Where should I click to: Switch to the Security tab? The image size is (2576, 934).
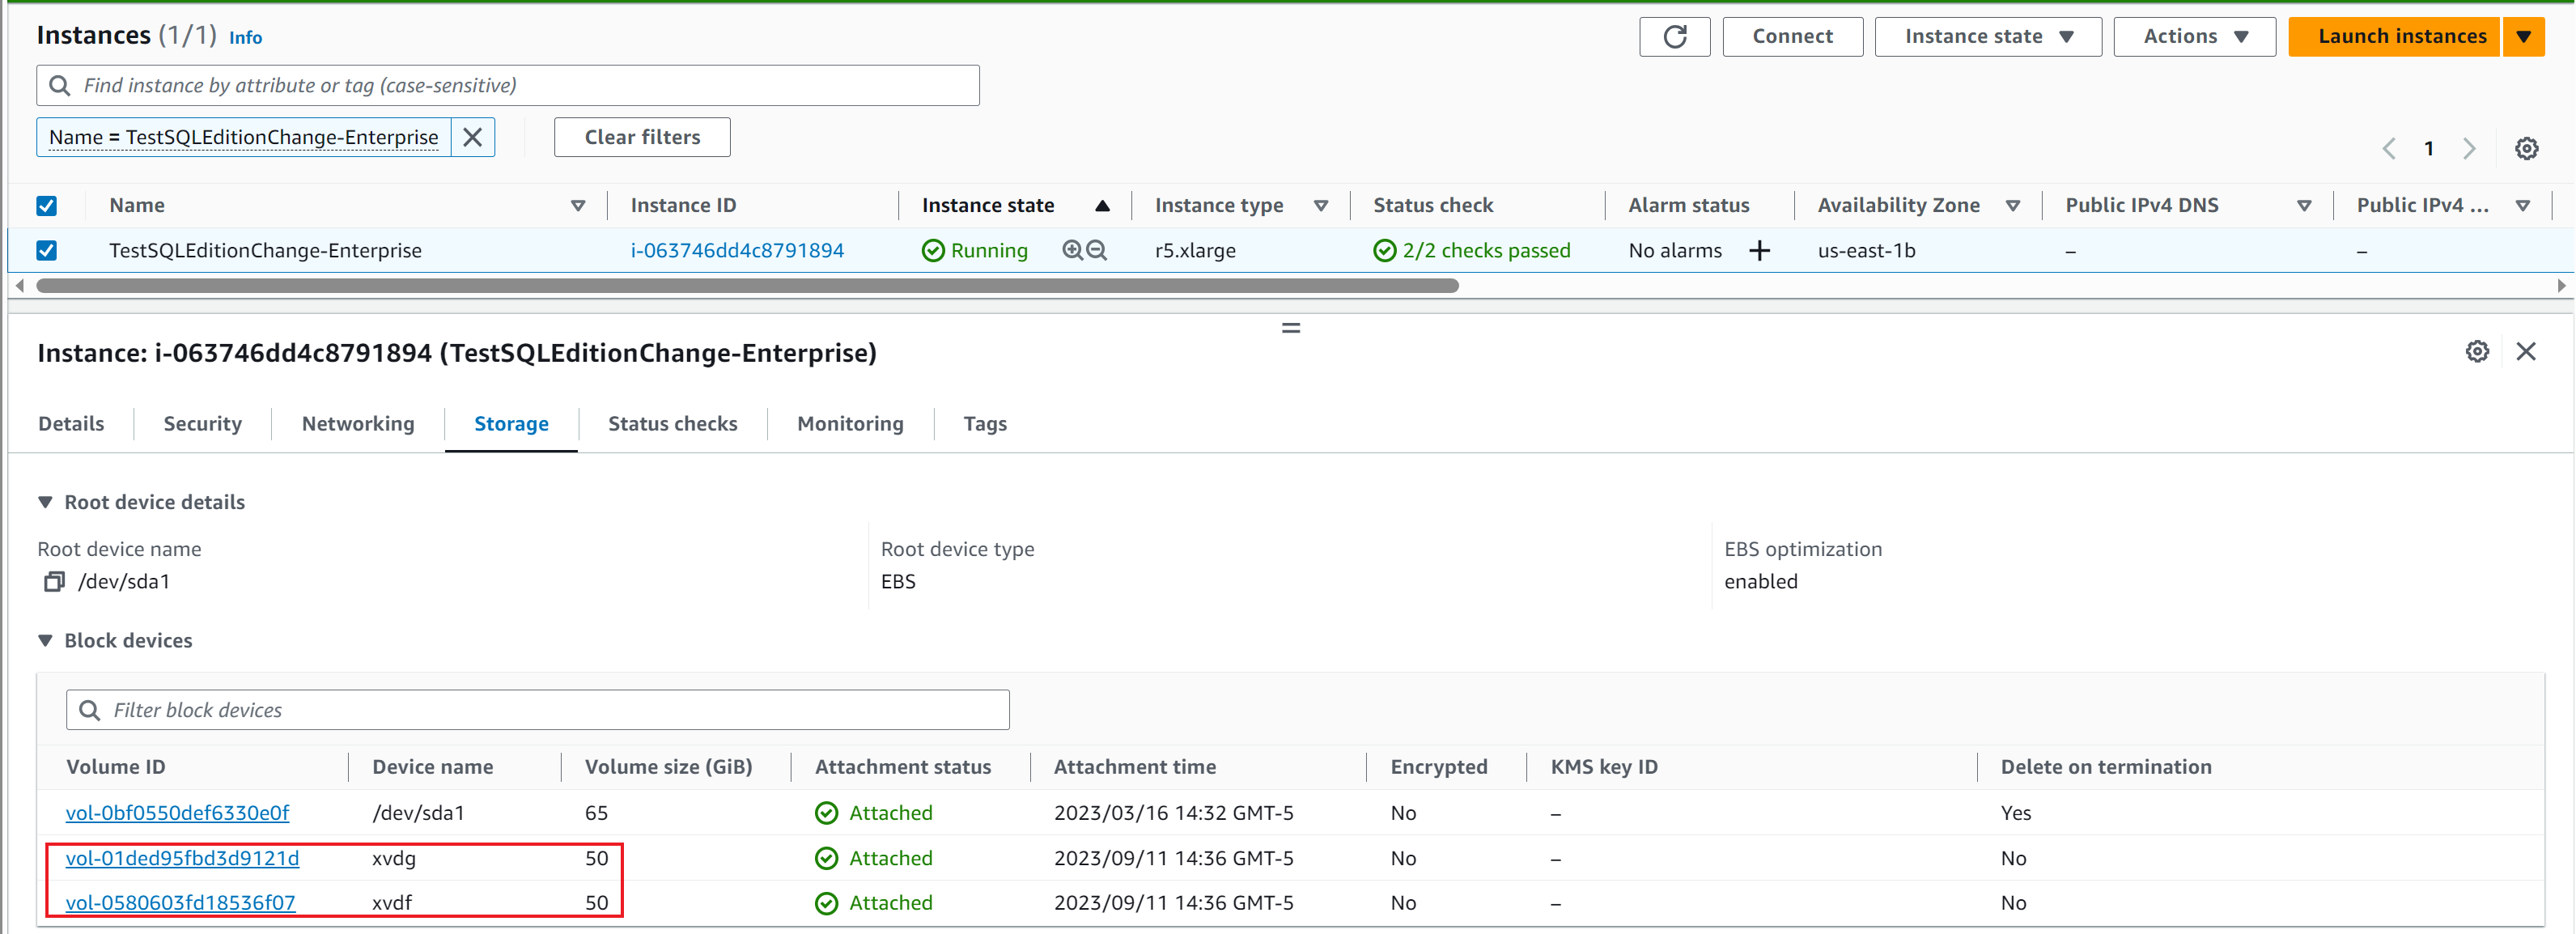[x=202, y=423]
